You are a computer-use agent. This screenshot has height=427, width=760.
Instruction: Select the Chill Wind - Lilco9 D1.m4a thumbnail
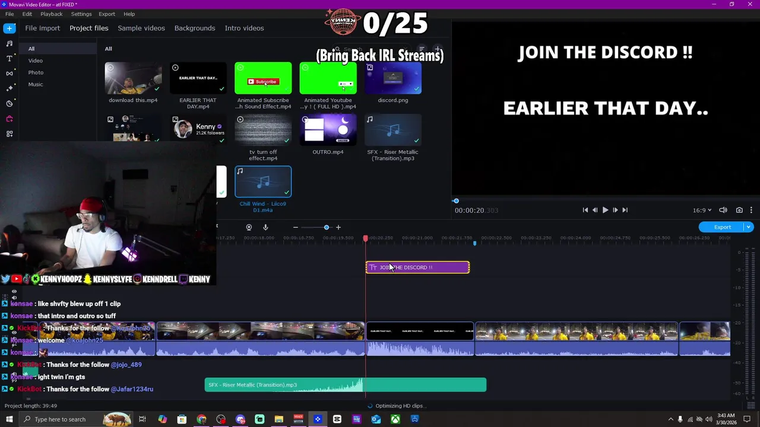[263, 181]
